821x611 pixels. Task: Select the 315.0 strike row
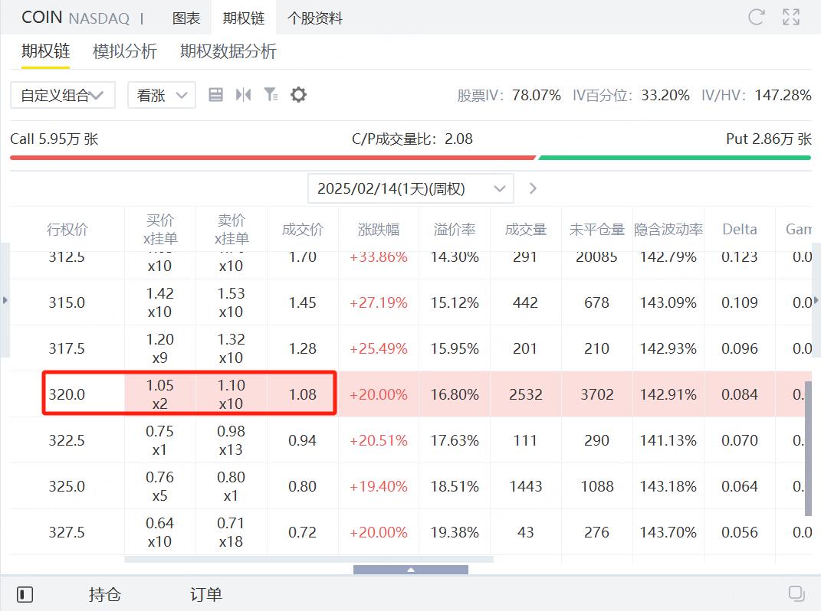pyautogui.click(x=411, y=302)
